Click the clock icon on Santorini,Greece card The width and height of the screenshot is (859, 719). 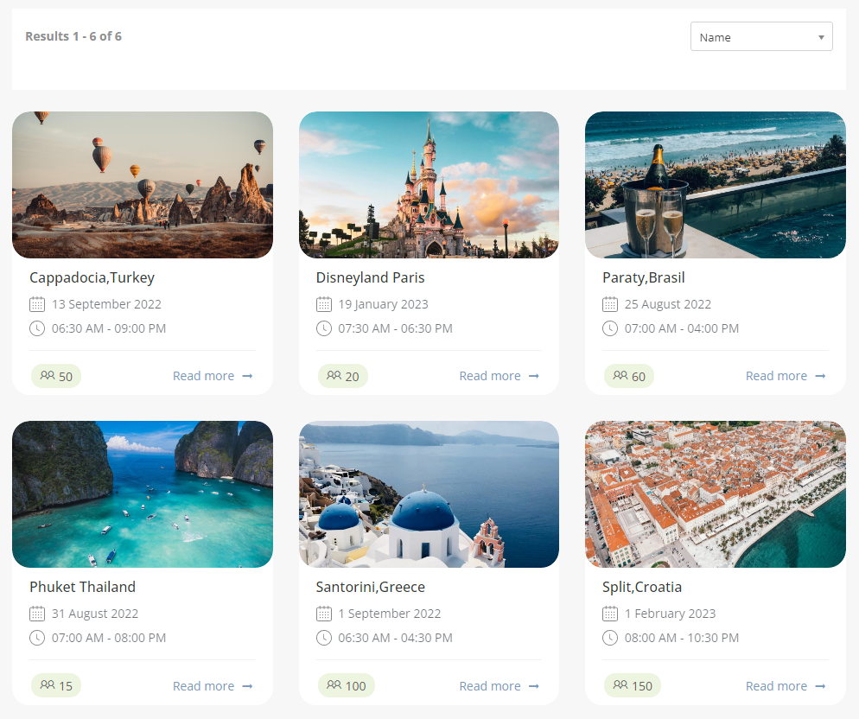(324, 638)
